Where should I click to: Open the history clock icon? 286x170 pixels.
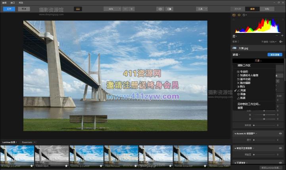(244, 15)
